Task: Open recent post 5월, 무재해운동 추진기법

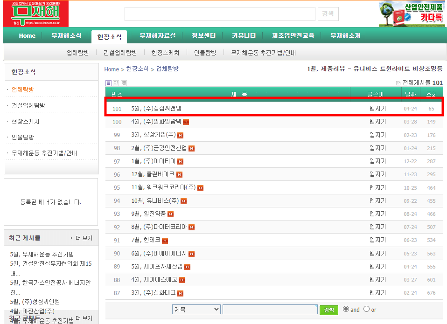Action: coord(42,254)
